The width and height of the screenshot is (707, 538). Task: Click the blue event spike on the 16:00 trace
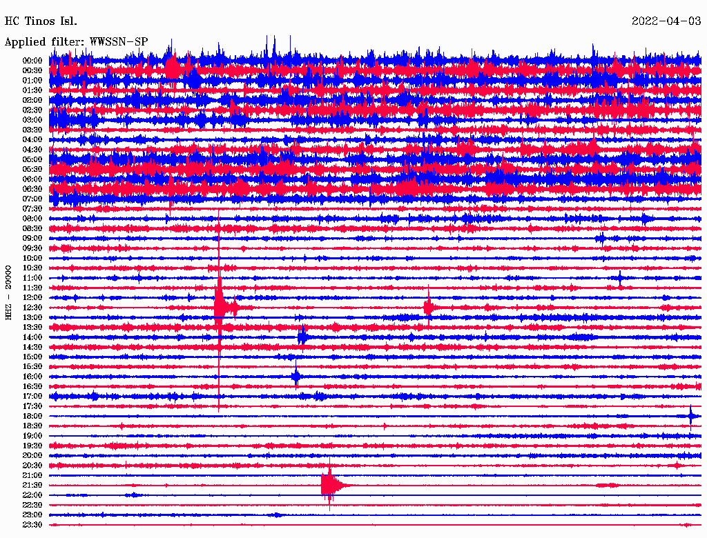click(x=296, y=376)
